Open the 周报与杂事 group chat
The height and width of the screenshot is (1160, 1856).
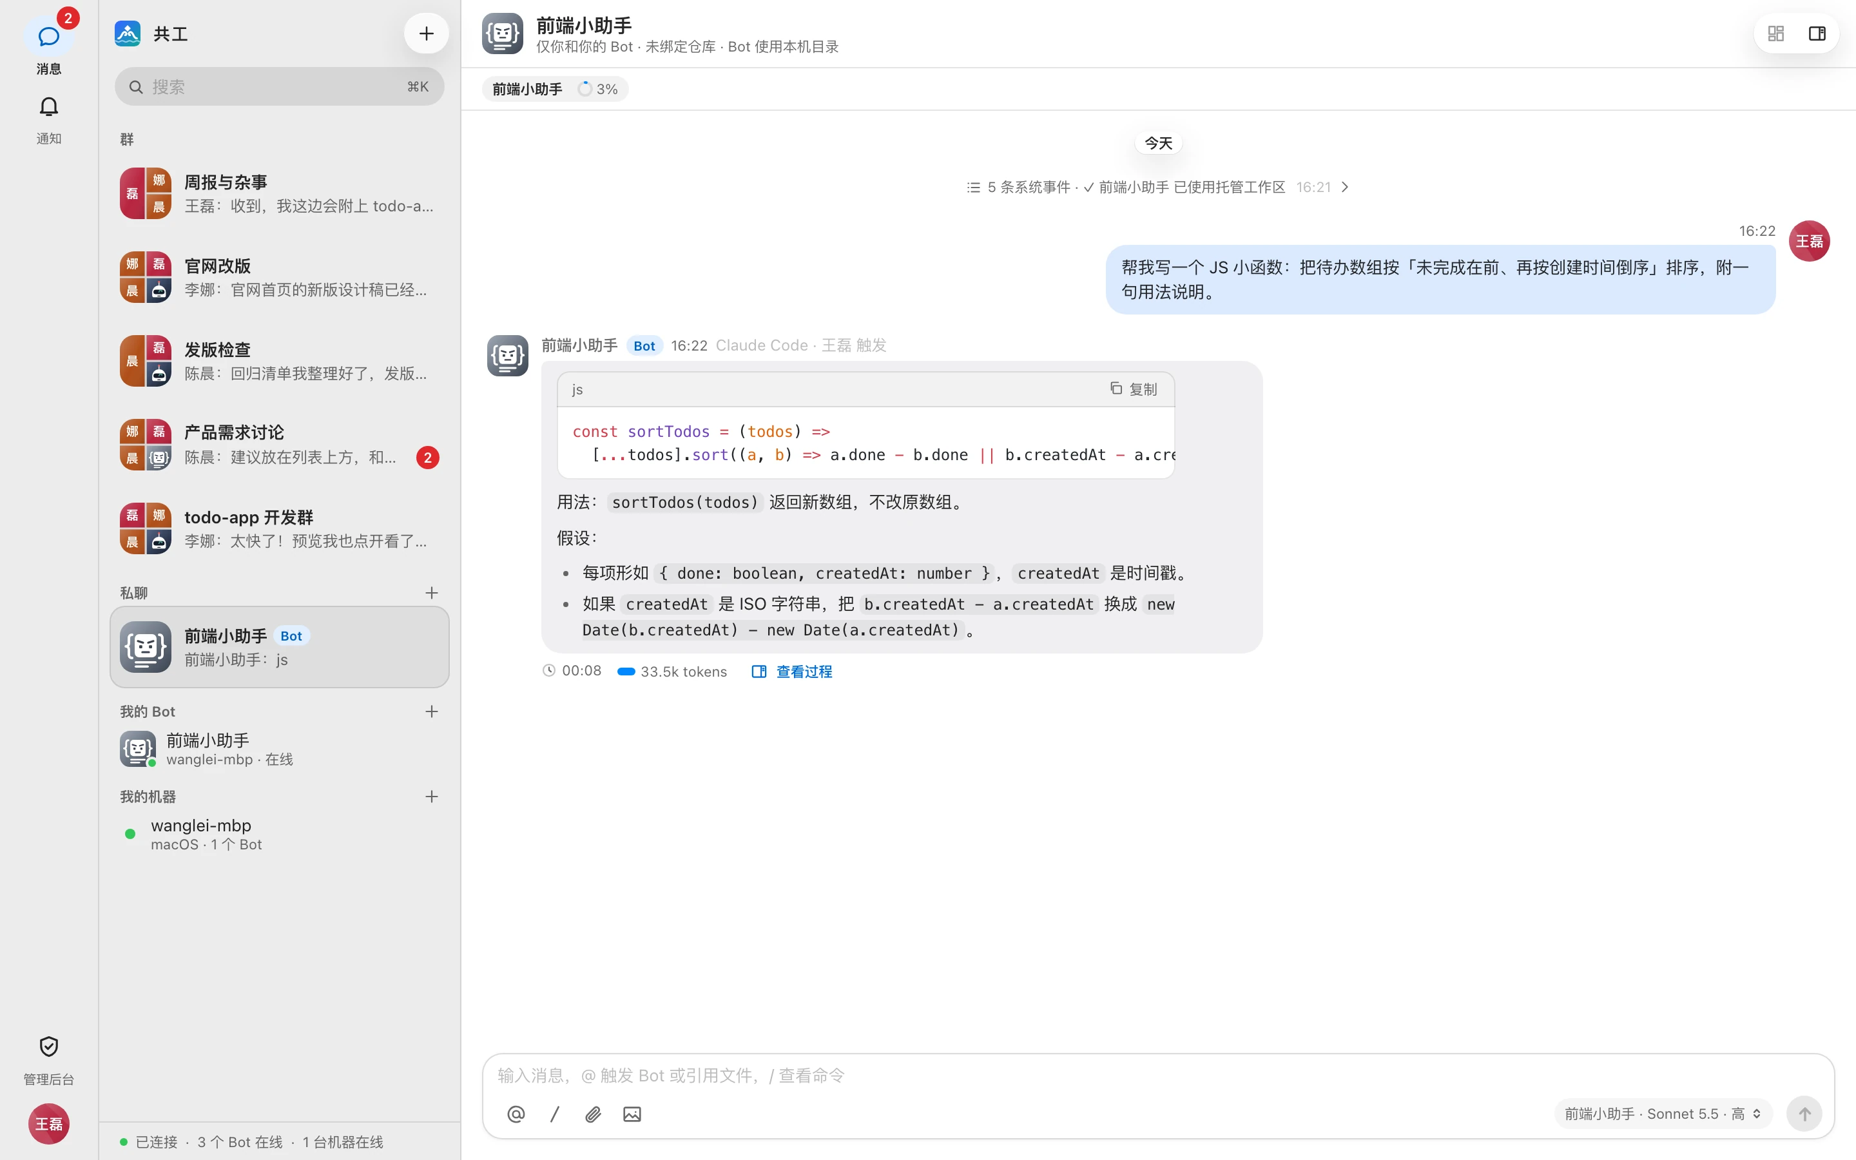(279, 193)
